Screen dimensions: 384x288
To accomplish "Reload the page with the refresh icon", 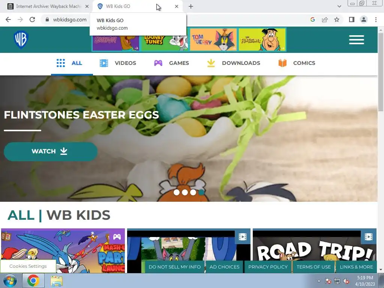I will [32, 19].
